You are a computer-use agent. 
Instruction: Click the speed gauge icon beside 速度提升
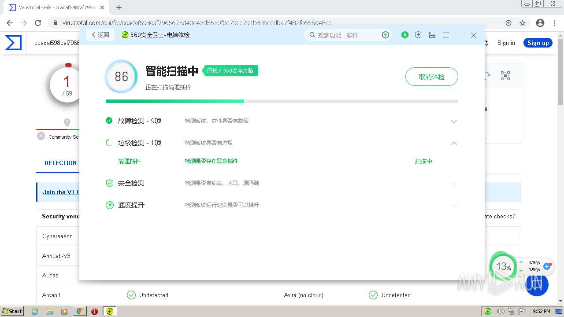110,205
